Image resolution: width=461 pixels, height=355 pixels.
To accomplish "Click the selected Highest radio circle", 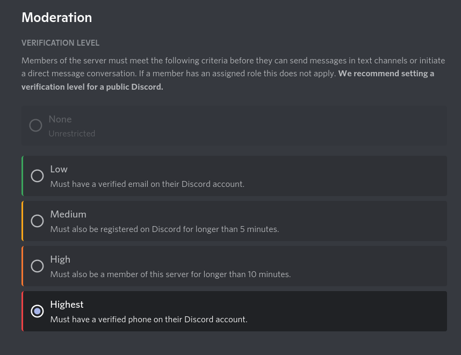I will [x=37, y=311].
